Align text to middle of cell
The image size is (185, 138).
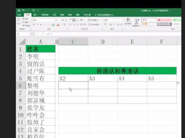click(74, 20)
